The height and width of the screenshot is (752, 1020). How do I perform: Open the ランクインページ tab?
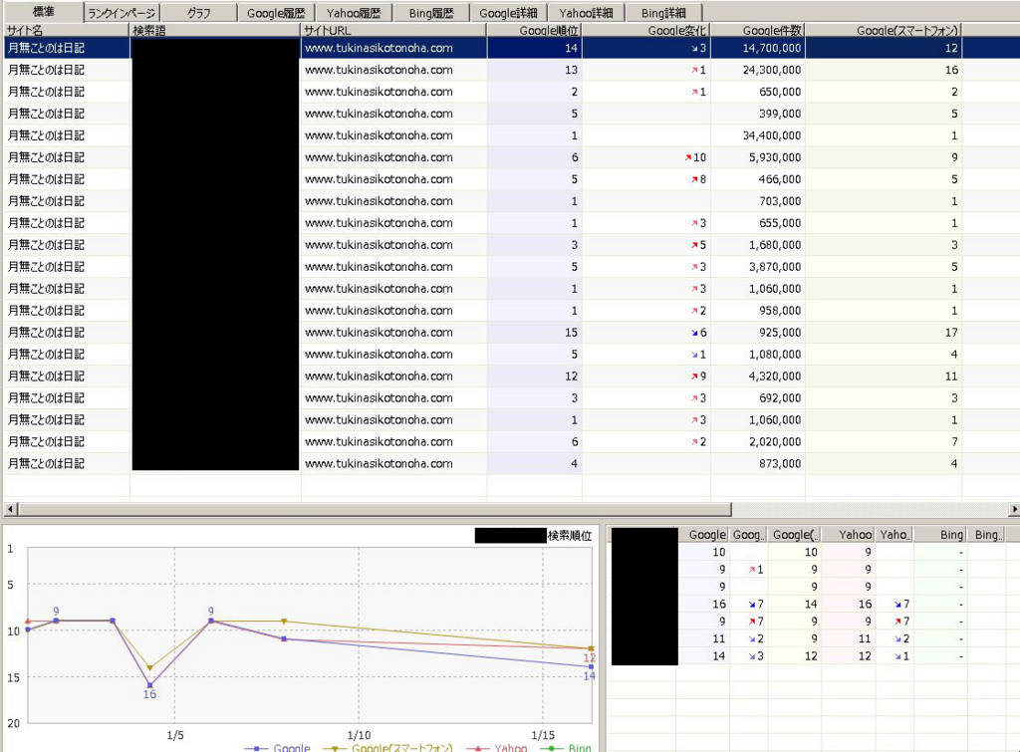point(122,13)
